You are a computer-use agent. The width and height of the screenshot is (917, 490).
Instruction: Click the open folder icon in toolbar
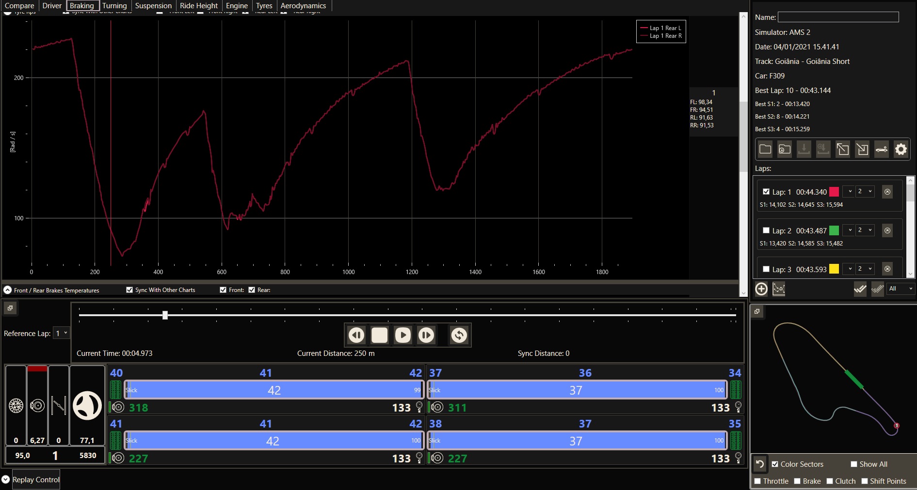coord(765,149)
